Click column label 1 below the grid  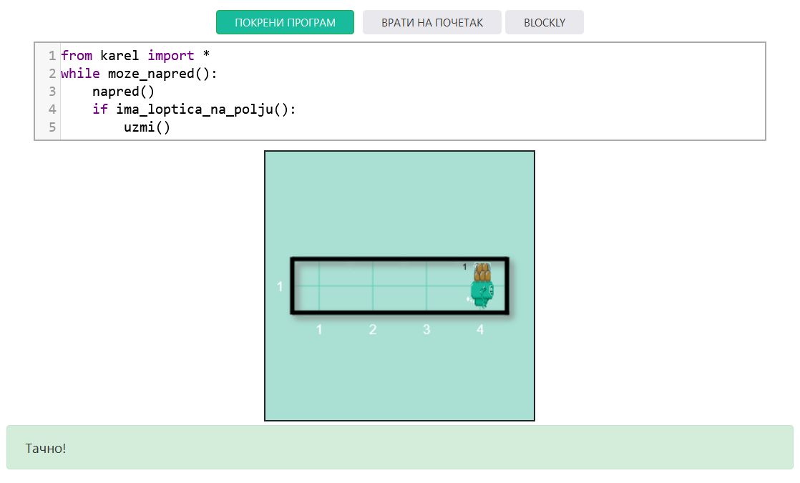click(319, 330)
